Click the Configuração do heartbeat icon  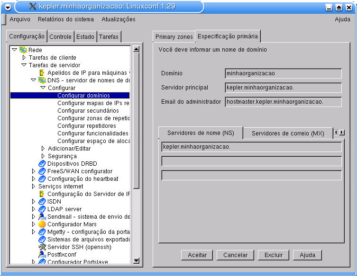coord(42,179)
